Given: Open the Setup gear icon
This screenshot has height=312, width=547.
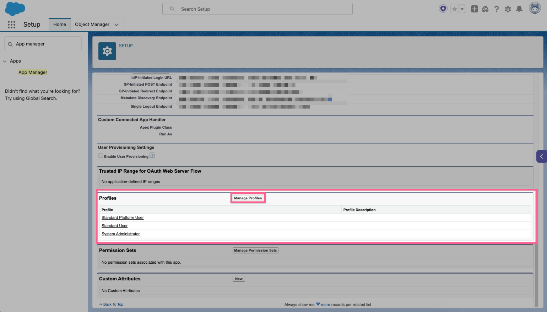Looking at the screenshot, I should [x=508, y=9].
